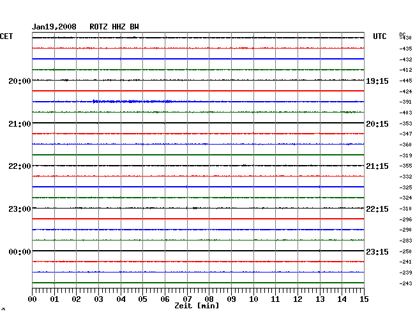Click the Zeit [min] axis title
The width and height of the screenshot is (415, 316).
(x=197, y=306)
